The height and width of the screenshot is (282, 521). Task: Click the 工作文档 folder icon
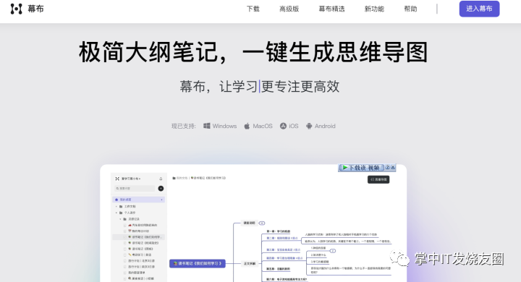point(121,207)
